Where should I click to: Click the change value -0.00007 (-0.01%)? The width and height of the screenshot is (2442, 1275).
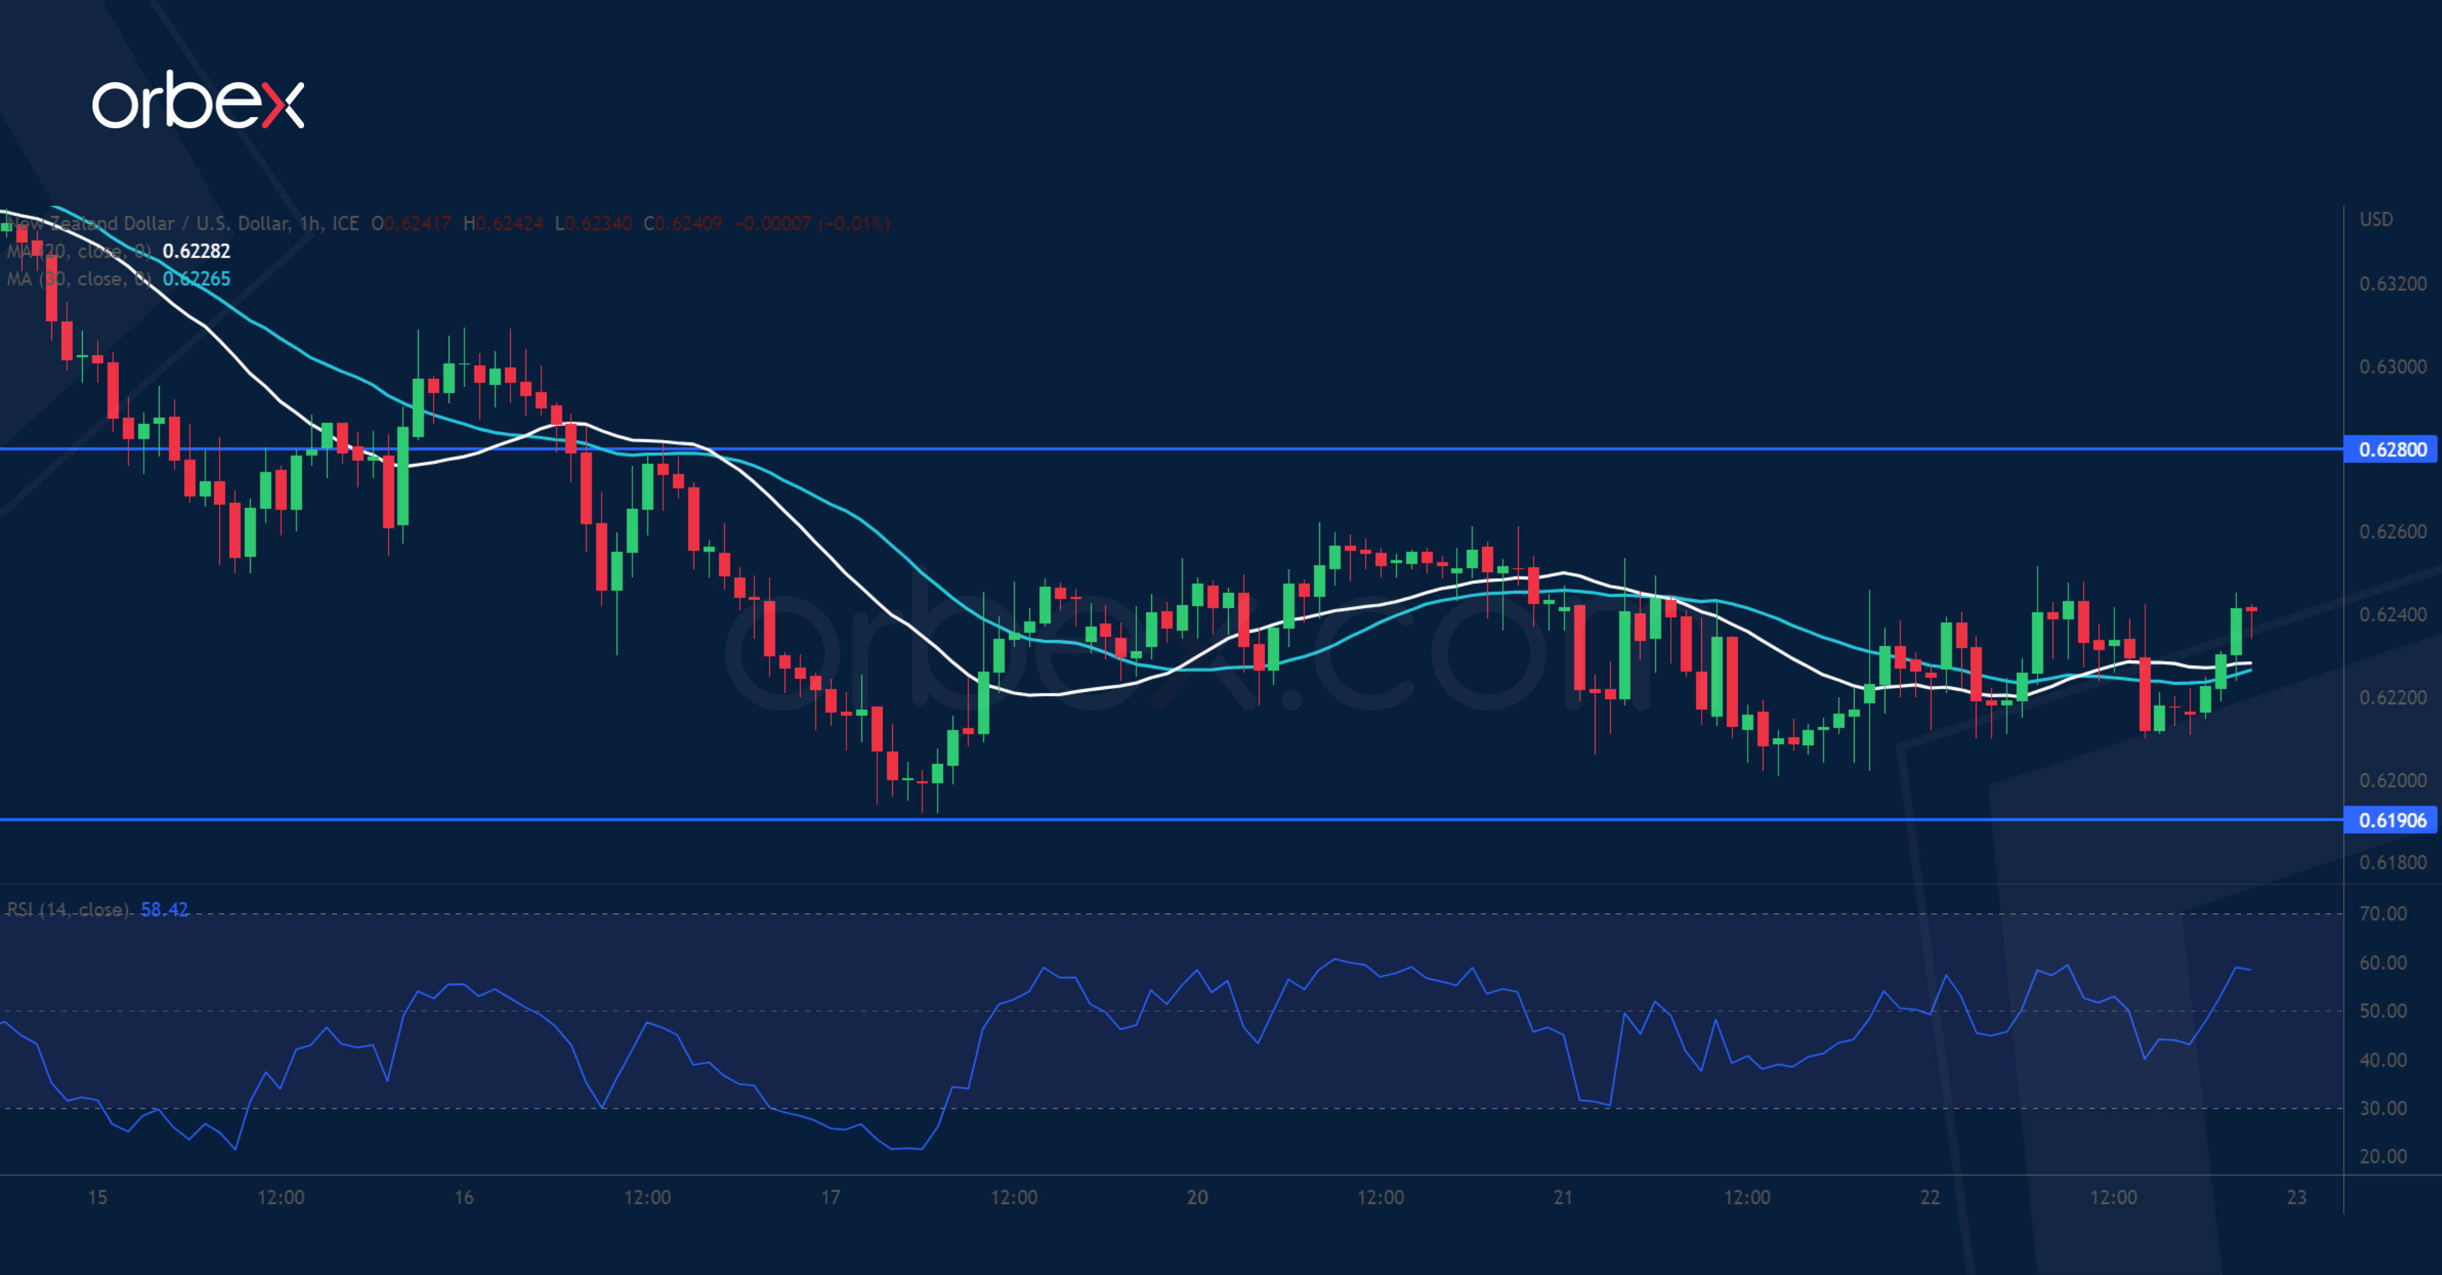click(811, 223)
